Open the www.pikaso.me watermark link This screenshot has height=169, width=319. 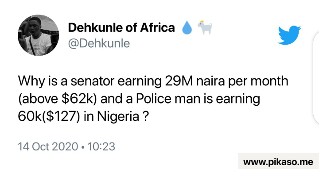click(278, 162)
